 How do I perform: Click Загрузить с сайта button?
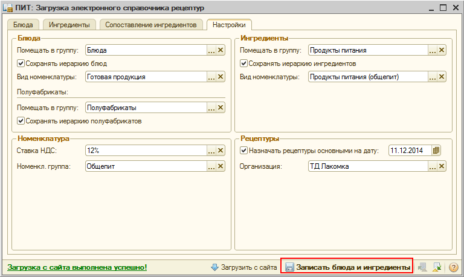[x=244, y=267]
